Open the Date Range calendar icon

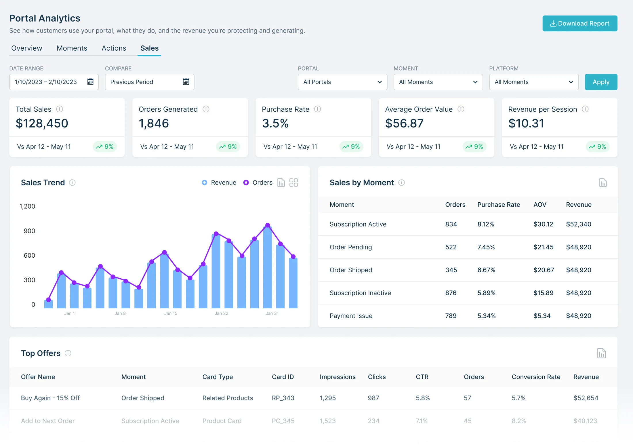[90, 82]
